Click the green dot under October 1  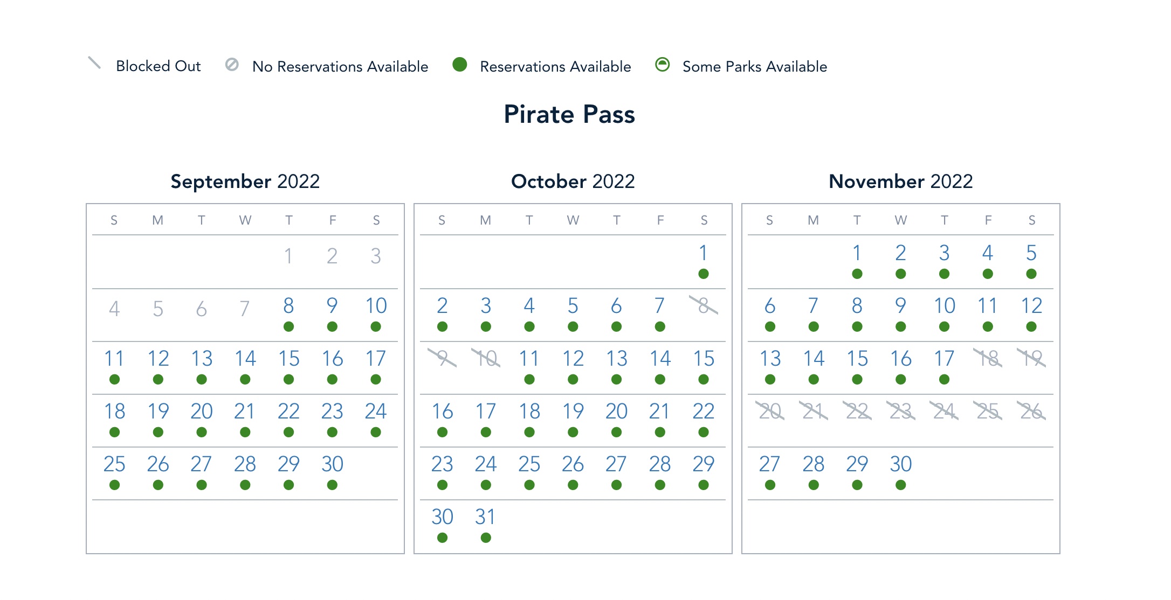click(704, 274)
